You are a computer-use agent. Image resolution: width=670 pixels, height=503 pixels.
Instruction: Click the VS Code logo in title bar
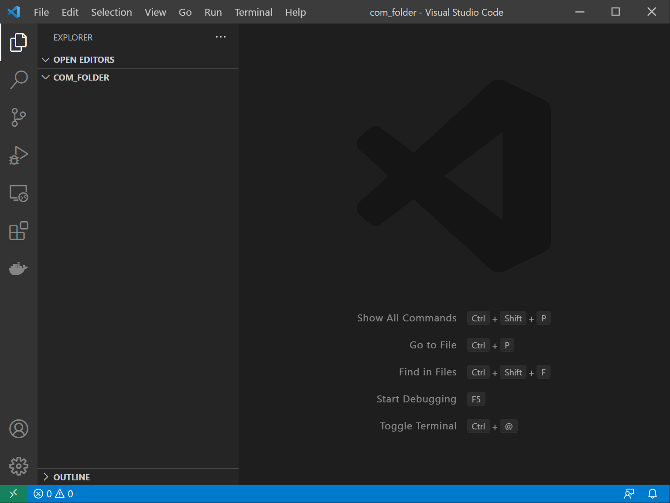pos(14,12)
